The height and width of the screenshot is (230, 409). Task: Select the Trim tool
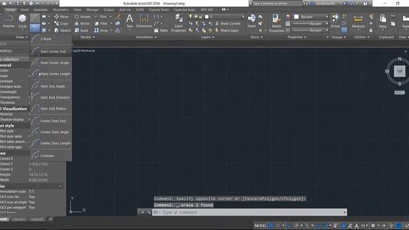point(101,17)
